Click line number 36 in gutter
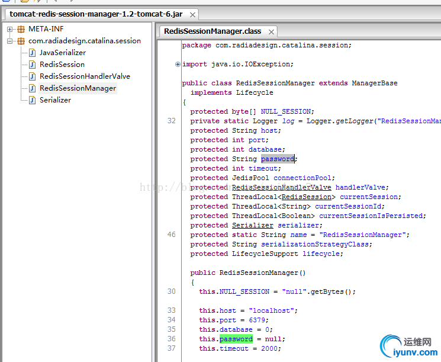Image resolution: width=441 pixels, height=362 pixels. coord(172,339)
